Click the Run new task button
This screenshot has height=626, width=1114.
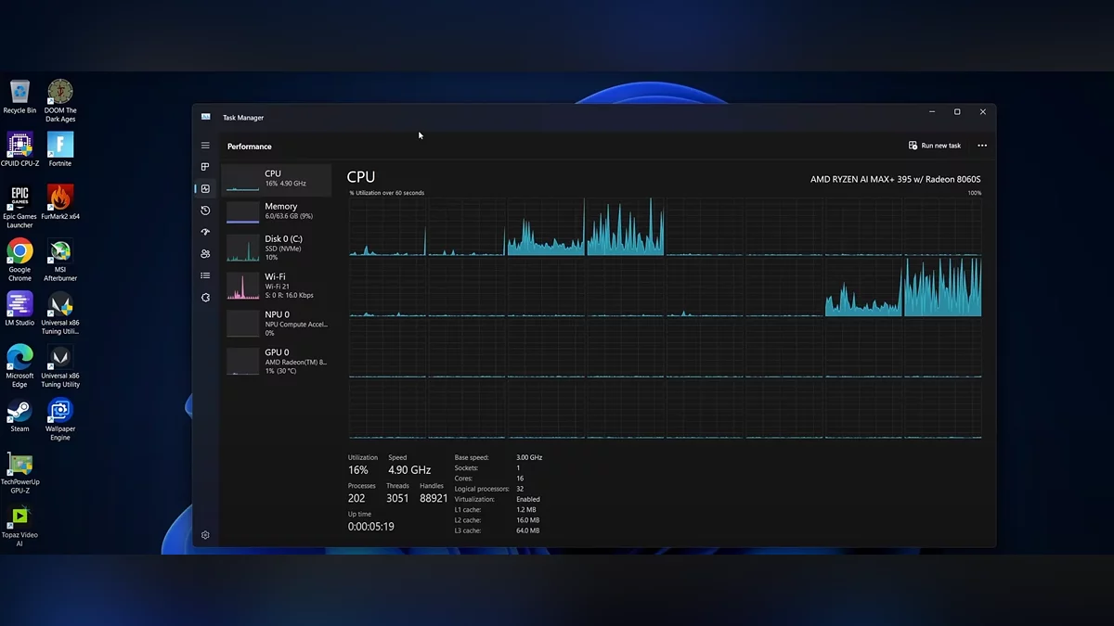(935, 146)
